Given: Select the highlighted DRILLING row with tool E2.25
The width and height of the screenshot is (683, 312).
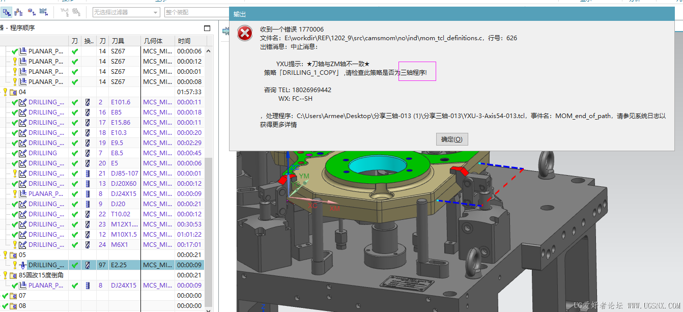Looking at the screenshot, I should point(46,265).
